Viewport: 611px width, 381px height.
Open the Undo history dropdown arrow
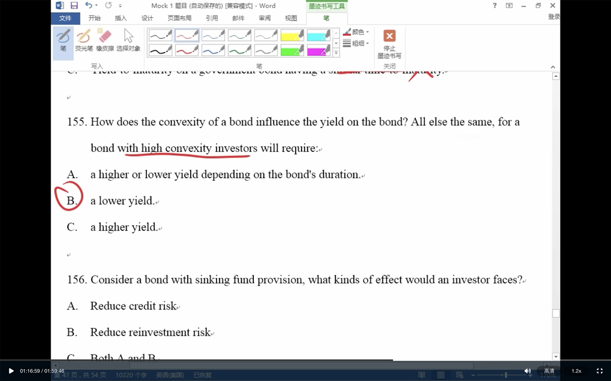point(96,6)
